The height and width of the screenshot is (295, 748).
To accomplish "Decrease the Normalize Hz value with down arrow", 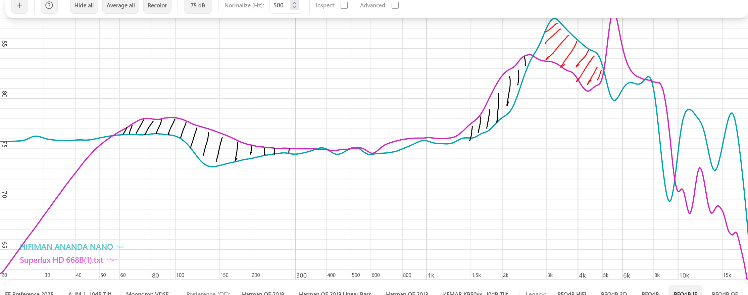I will coord(294,7).
